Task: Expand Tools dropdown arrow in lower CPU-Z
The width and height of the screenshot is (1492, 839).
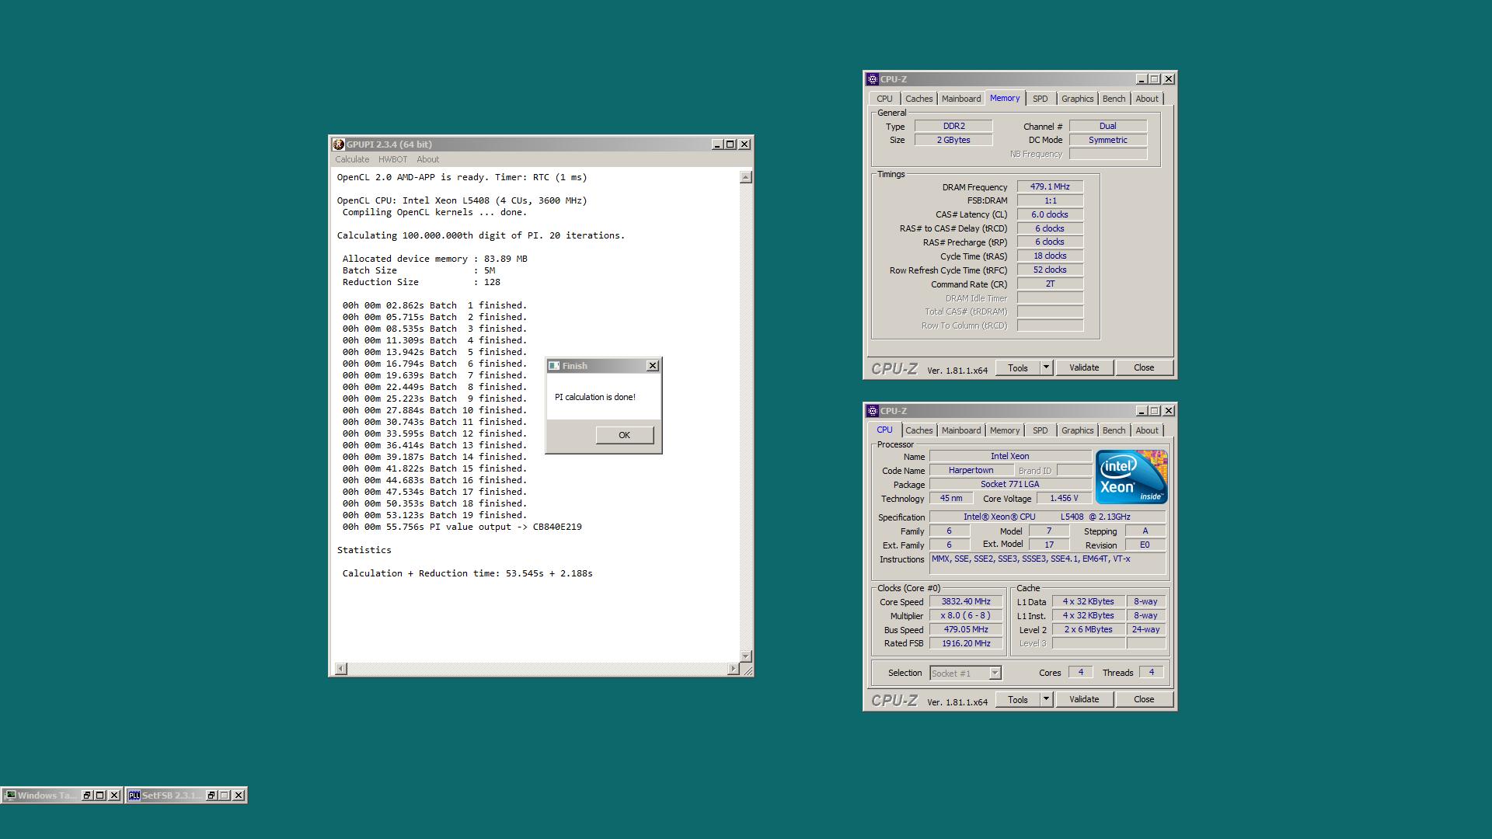Action: pos(1046,700)
